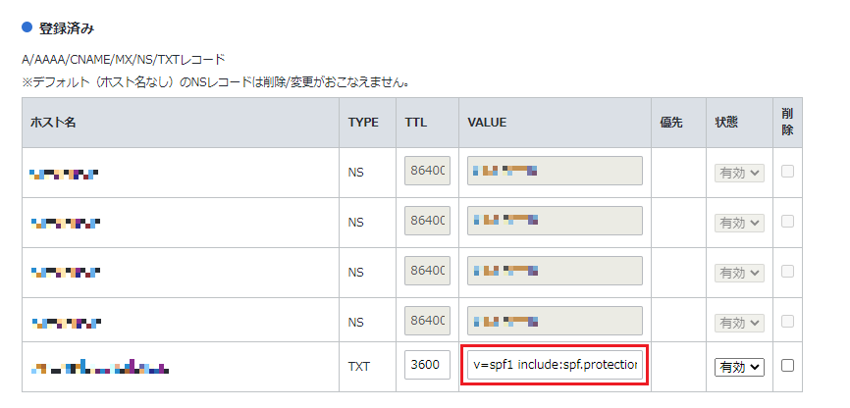Click the VALUE field in the fourth NS row
Image resolution: width=850 pixels, height=408 pixels.
point(556,320)
